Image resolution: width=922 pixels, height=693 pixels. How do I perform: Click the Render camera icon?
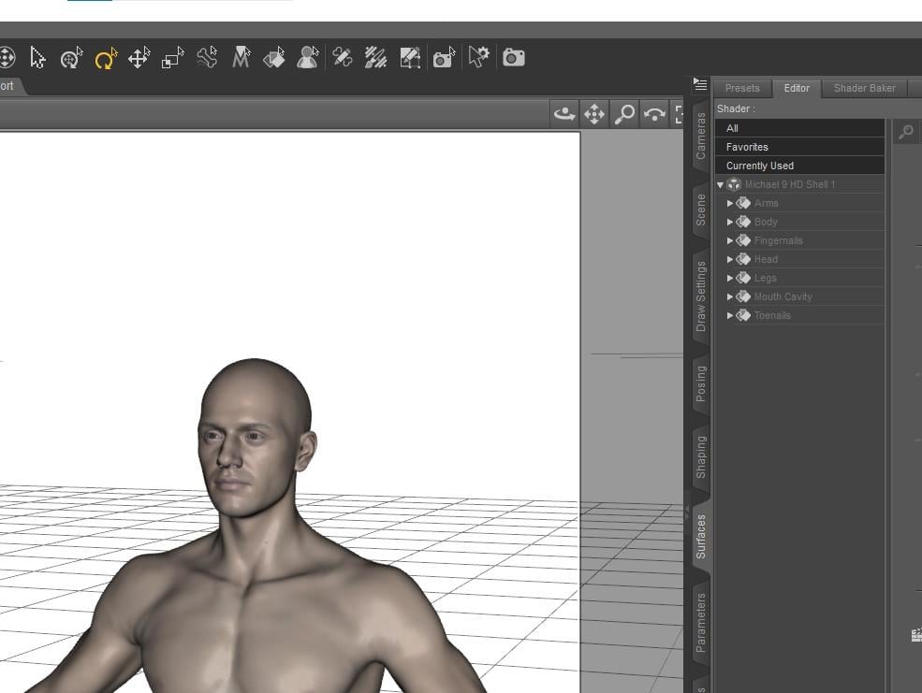(513, 58)
